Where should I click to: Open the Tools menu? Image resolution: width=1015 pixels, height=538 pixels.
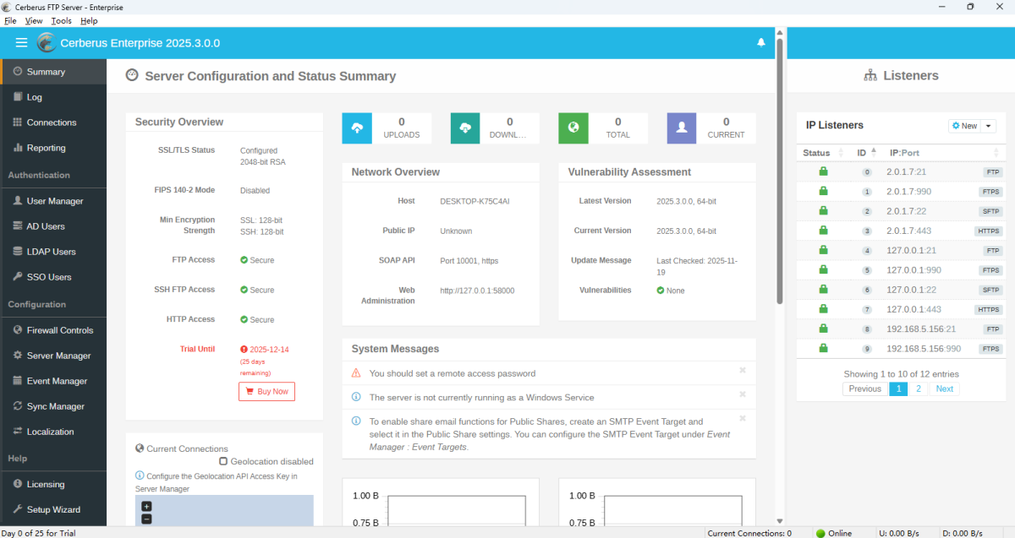[x=61, y=20]
